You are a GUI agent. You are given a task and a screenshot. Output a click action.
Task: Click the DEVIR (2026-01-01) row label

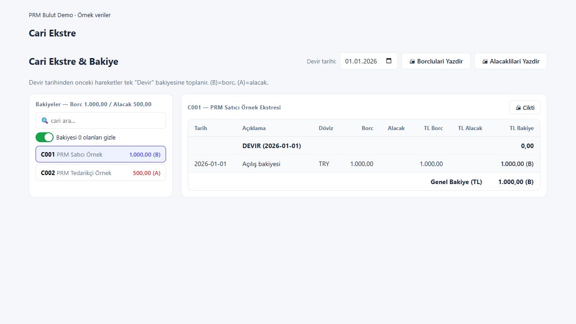click(271, 146)
